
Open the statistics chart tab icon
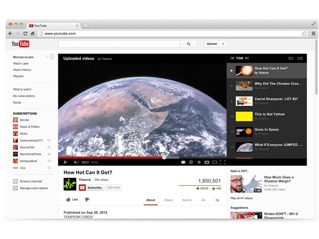[x=203, y=200]
